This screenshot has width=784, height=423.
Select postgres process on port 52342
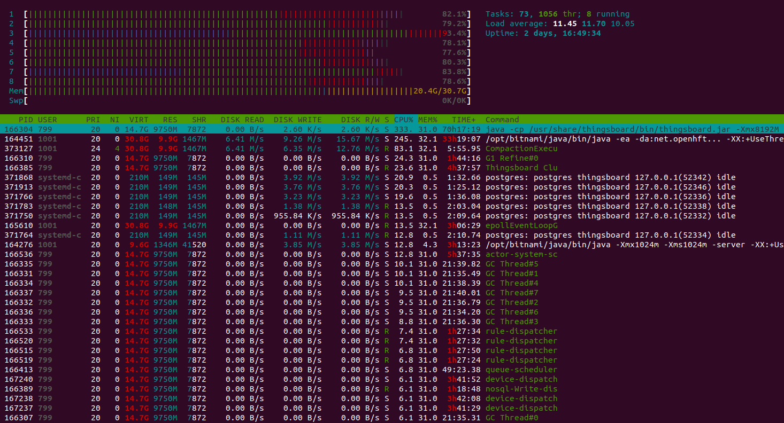pyautogui.click(x=610, y=177)
